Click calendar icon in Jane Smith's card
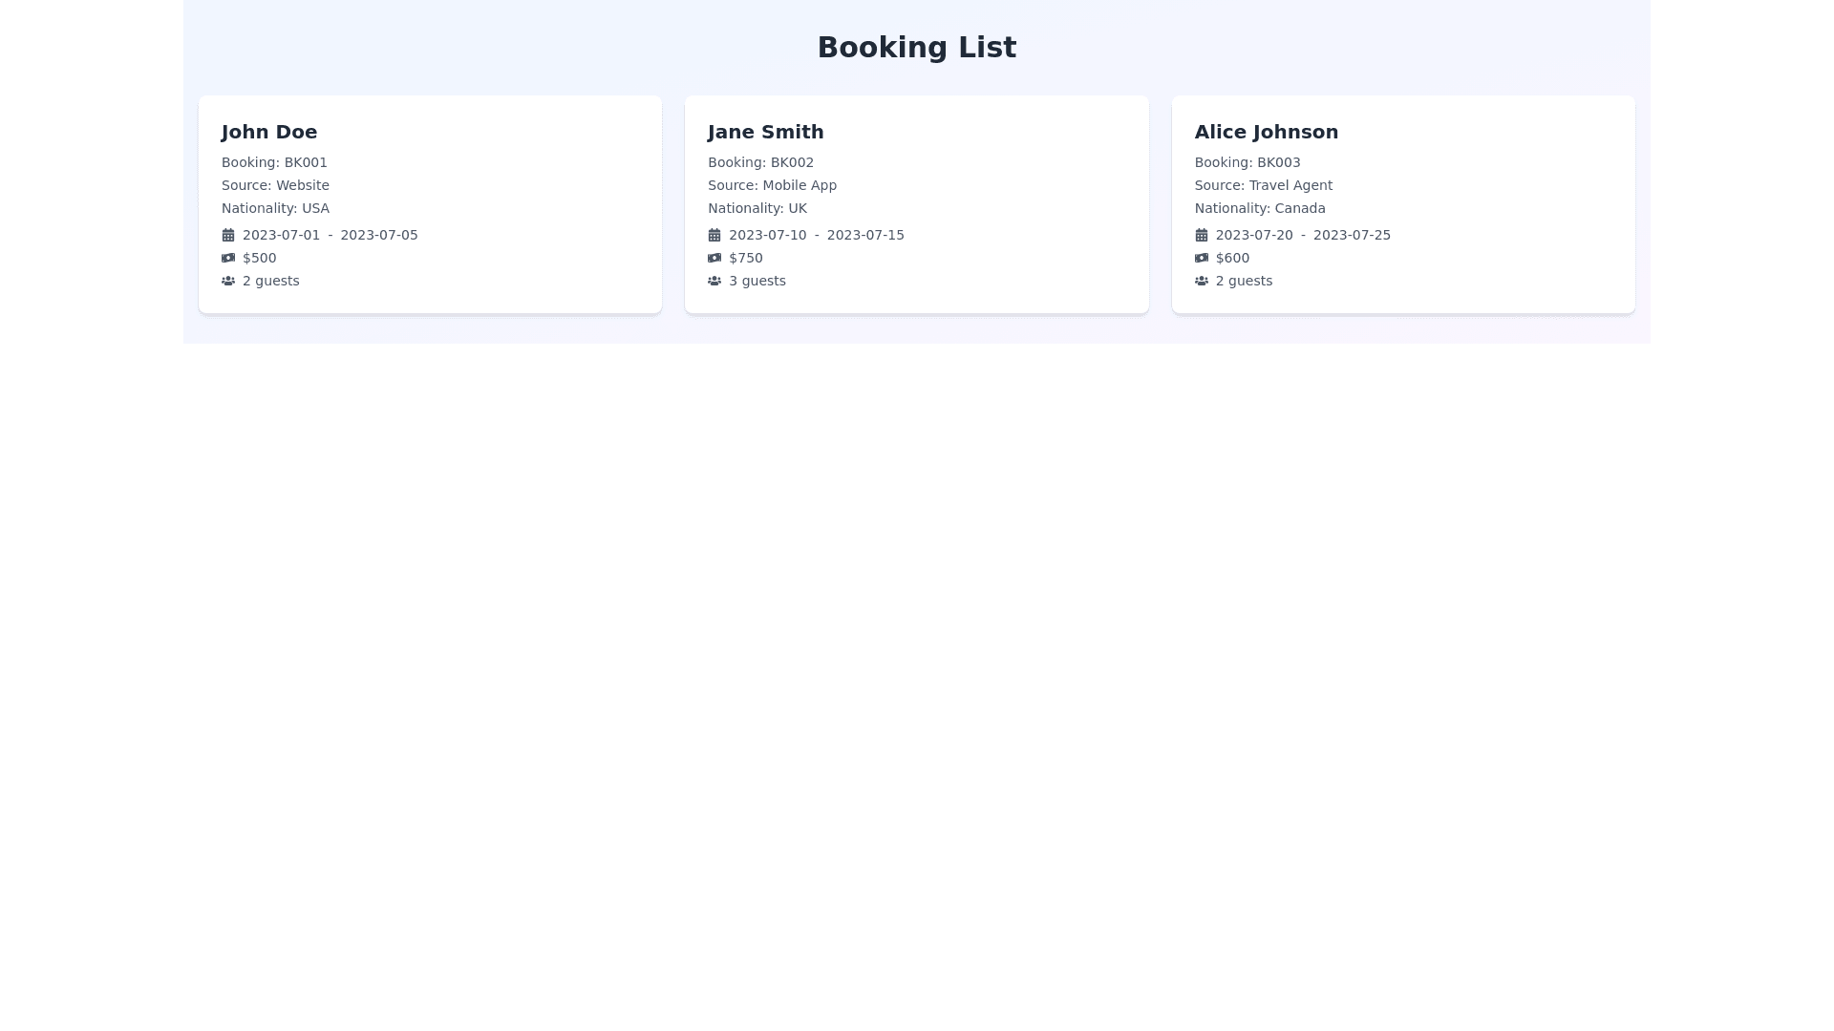This screenshot has width=1834, height=1031. point(714,235)
